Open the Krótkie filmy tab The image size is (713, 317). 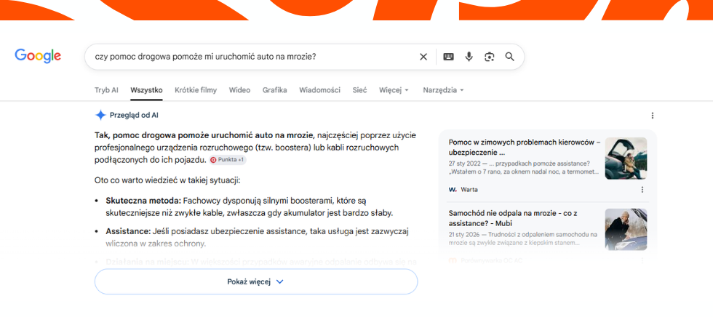point(196,90)
